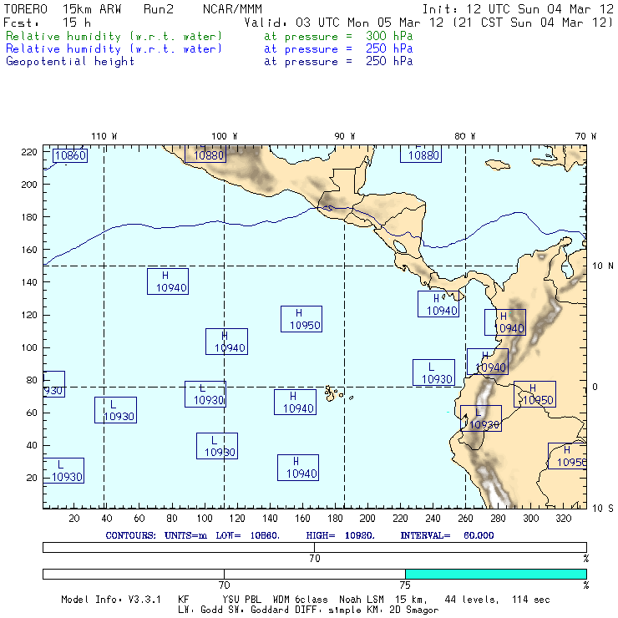Click the '110 W' longitude label
The width and height of the screenshot is (618, 618).
click(x=104, y=136)
